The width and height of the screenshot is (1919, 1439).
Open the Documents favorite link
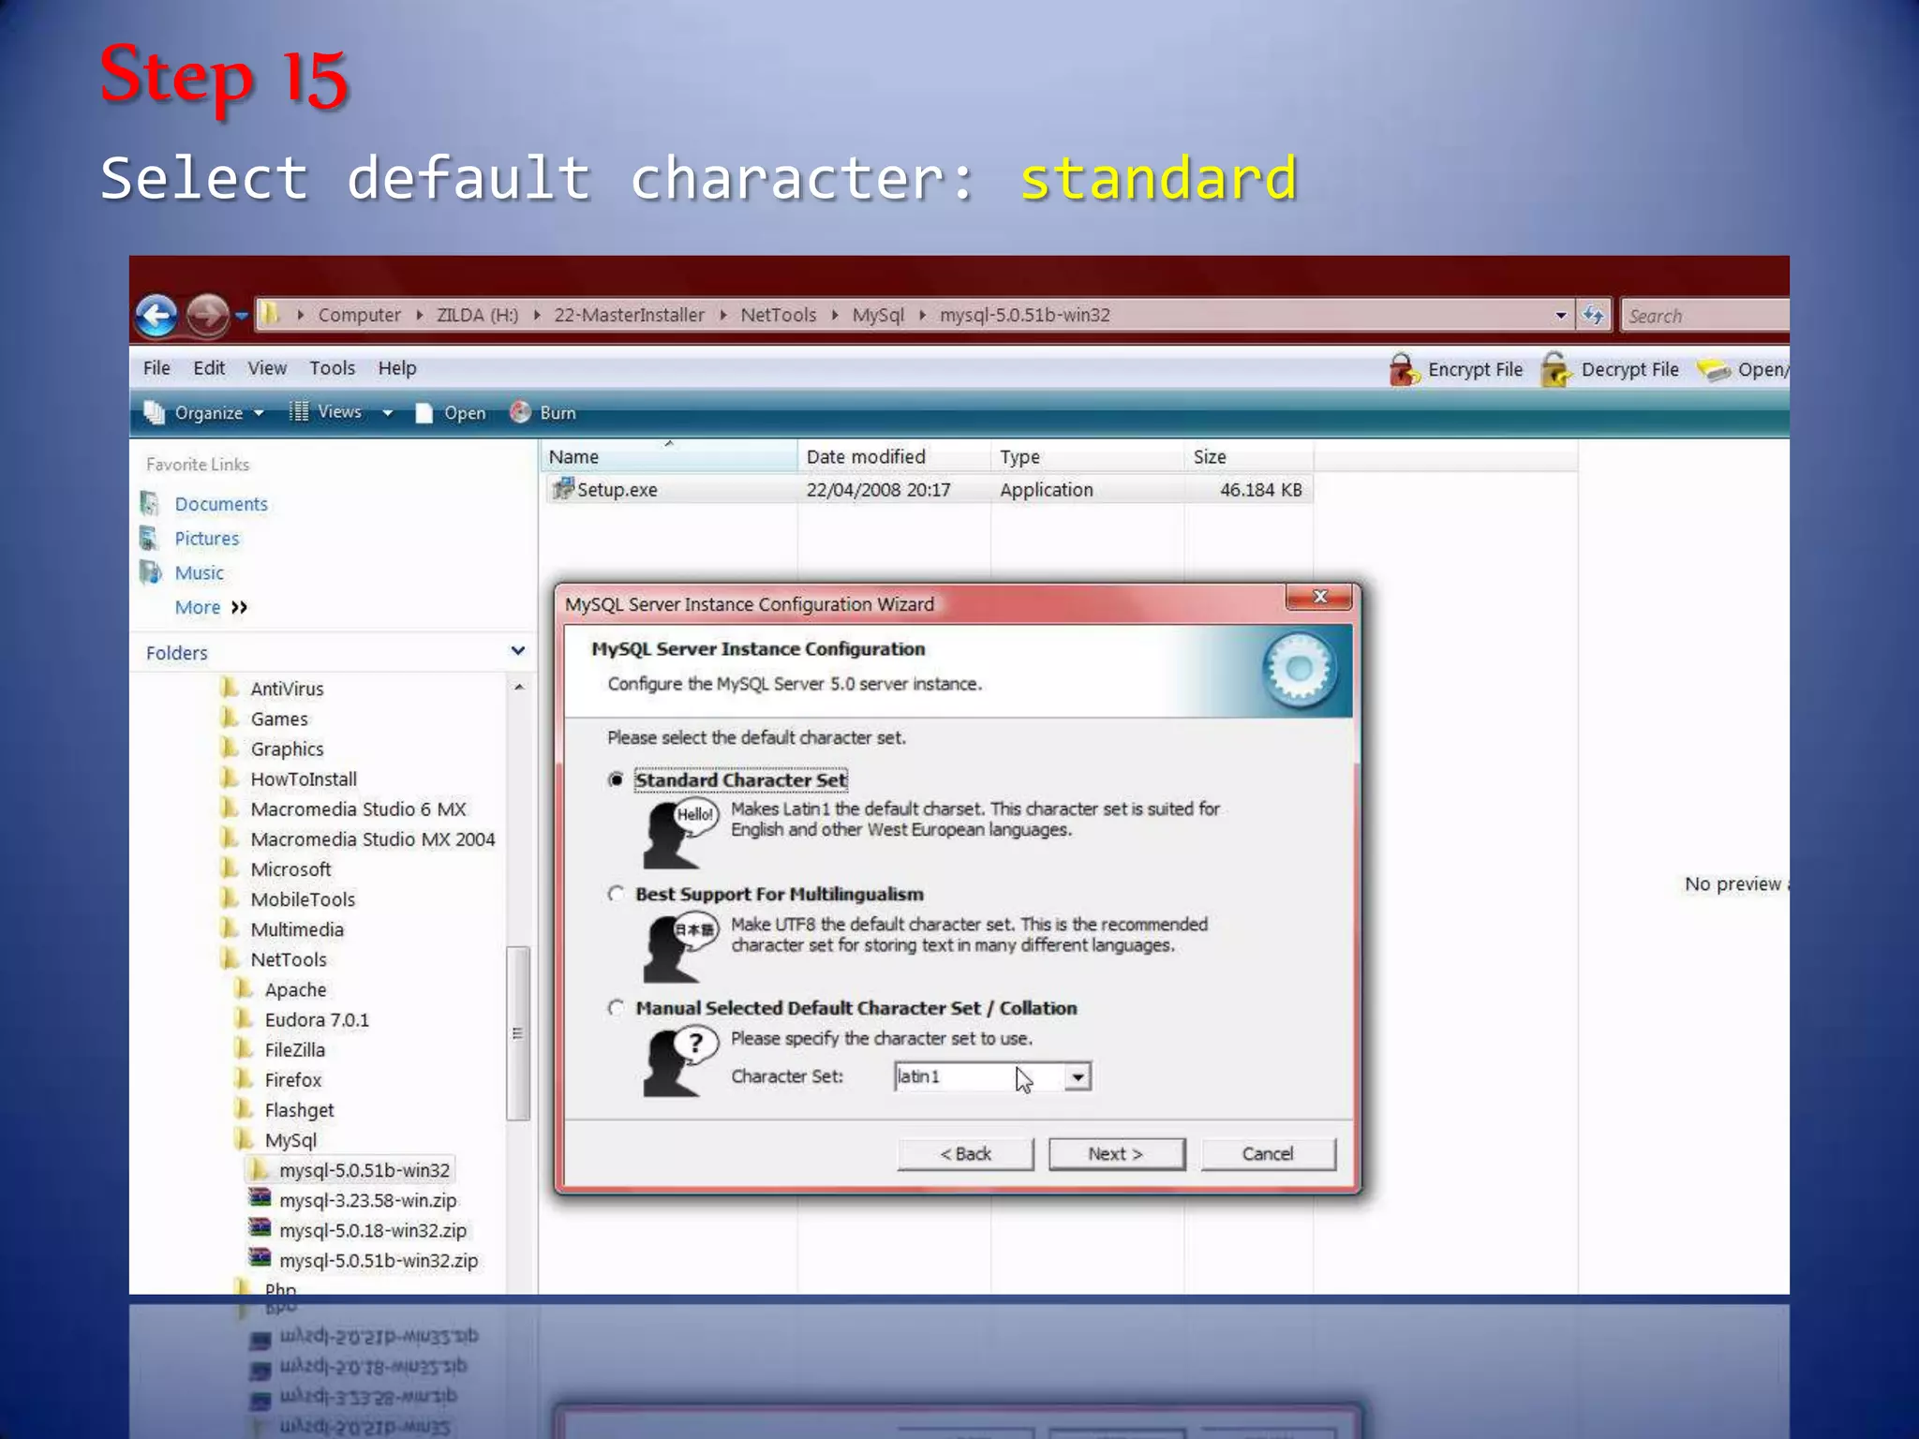point(221,504)
